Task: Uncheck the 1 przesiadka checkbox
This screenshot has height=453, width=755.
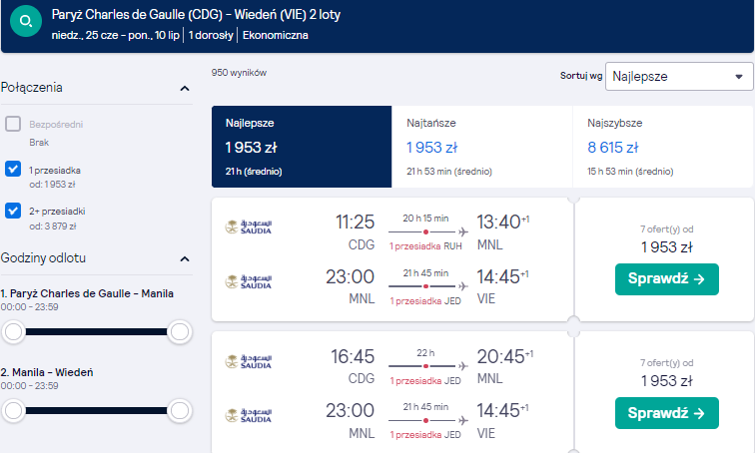Action: click(x=13, y=169)
